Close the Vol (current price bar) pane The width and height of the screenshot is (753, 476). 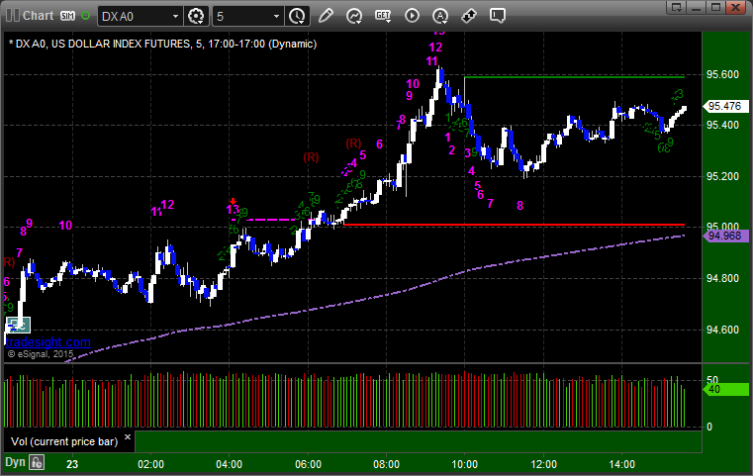point(128,437)
